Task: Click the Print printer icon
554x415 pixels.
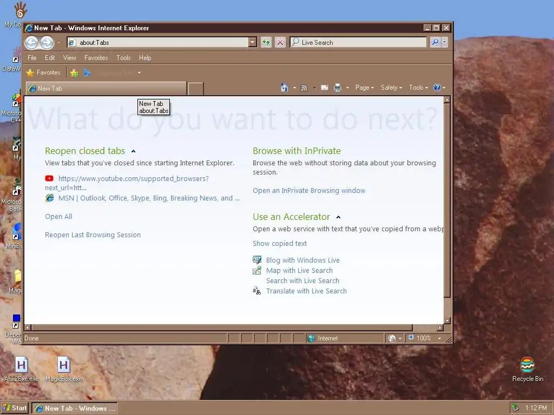Action: (x=338, y=88)
